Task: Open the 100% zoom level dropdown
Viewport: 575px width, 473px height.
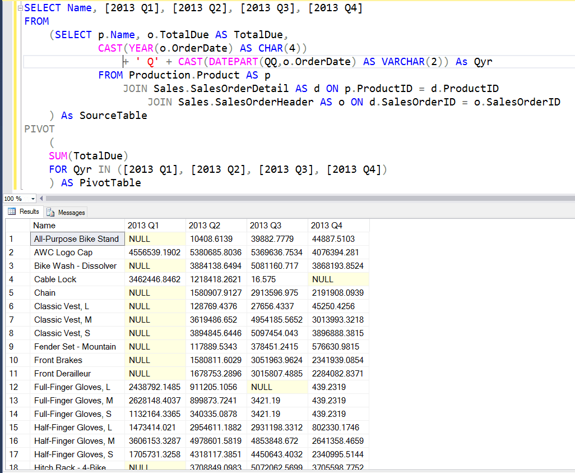Action: (x=33, y=199)
